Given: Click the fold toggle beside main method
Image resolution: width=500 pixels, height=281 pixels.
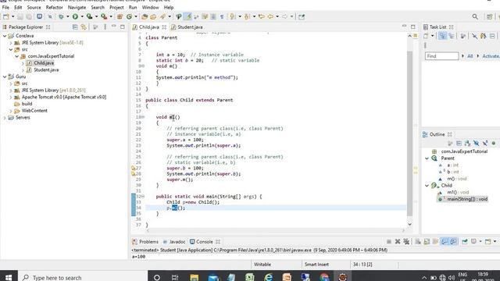Looking at the screenshot, I should point(142,197).
